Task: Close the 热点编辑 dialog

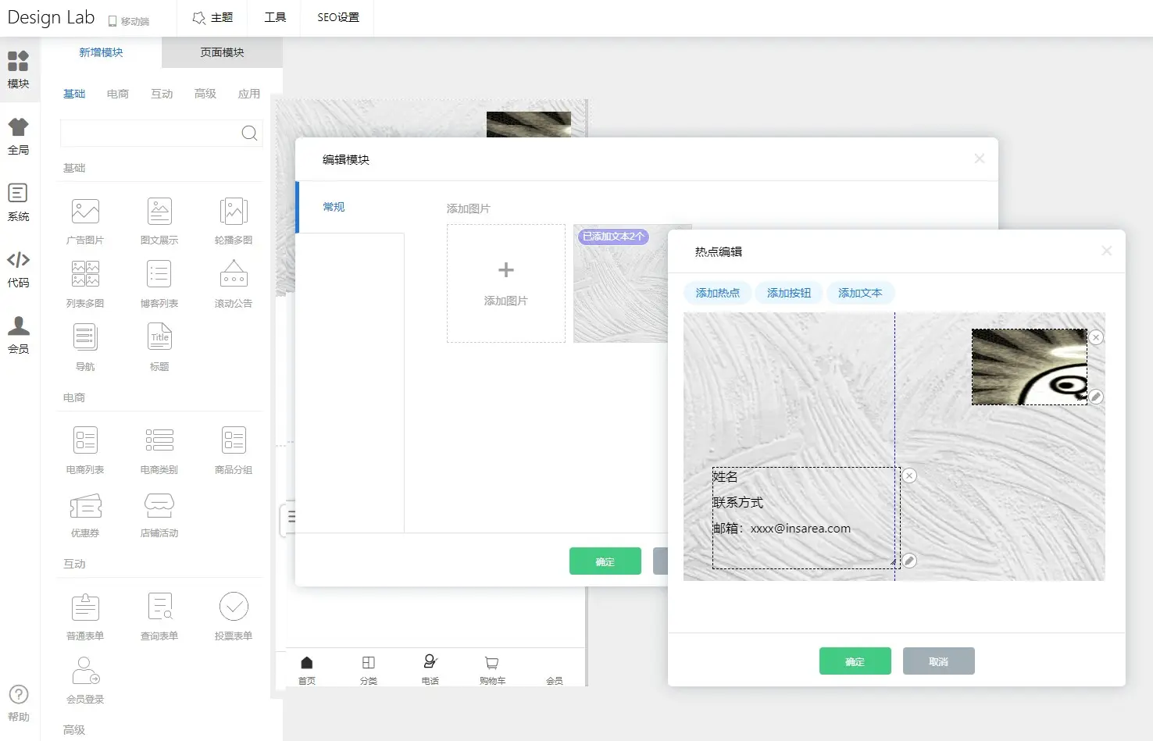Action: (x=1106, y=251)
